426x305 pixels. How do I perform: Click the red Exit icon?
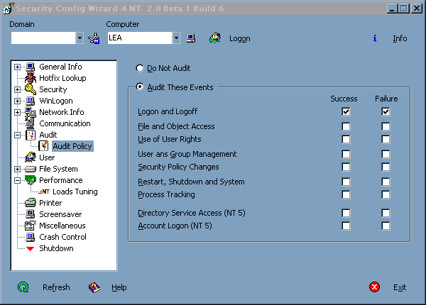[x=375, y=287]
